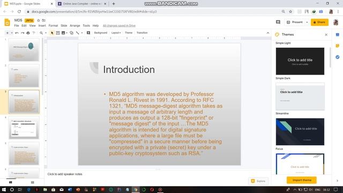Apply the Focus theme thumbnail

(x=300, y=164)
